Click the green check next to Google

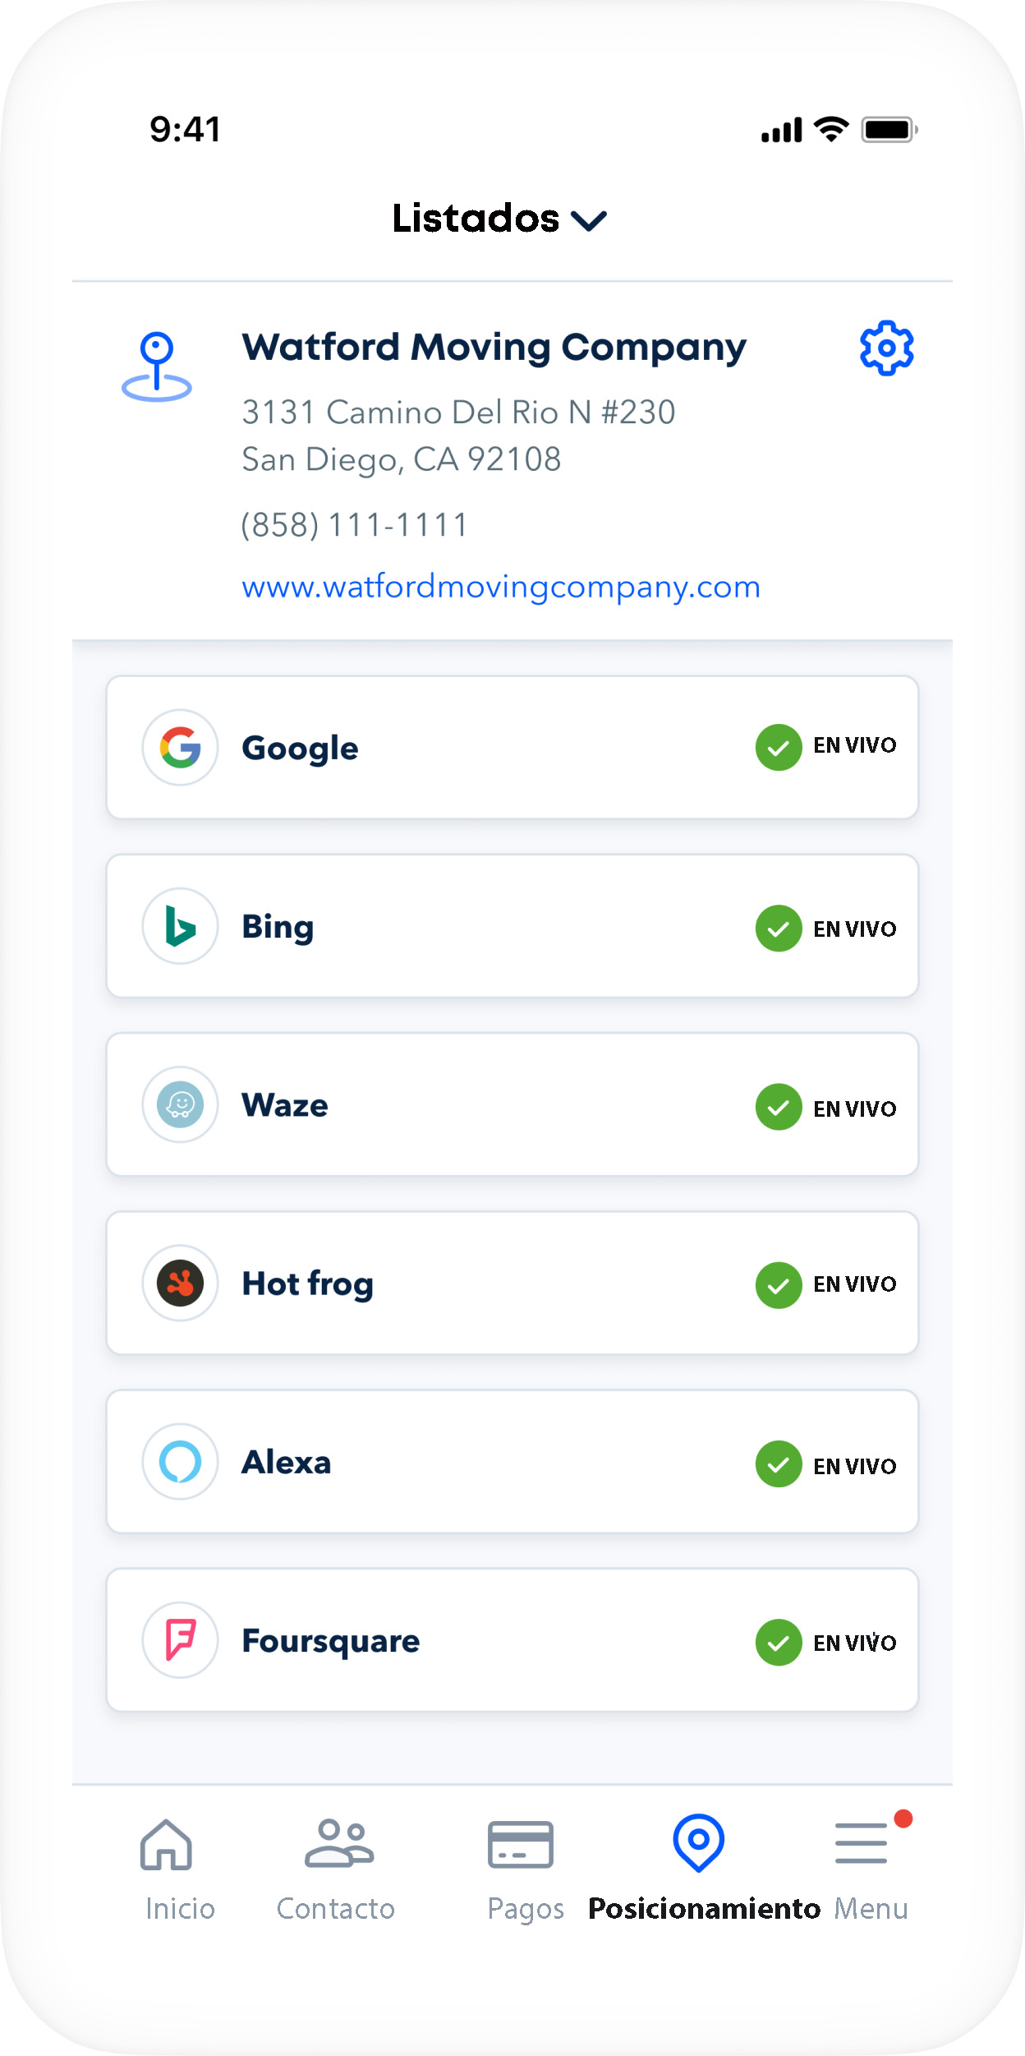778,748
